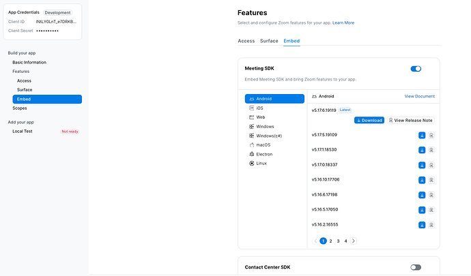Open Basic Information in sidebar
471x276 pixels.
click(29, 63)
